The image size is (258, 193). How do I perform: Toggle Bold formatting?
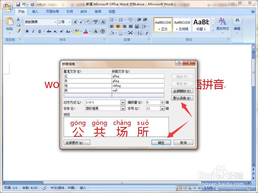(x=27, y=31)
